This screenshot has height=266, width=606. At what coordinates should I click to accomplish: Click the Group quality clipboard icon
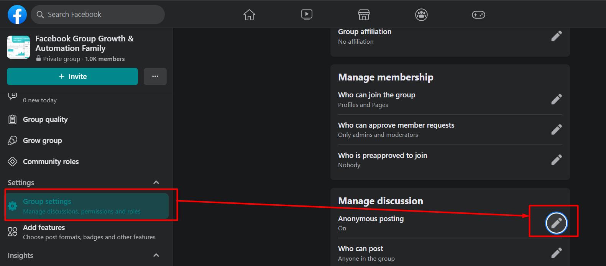[x=13, y=120]
